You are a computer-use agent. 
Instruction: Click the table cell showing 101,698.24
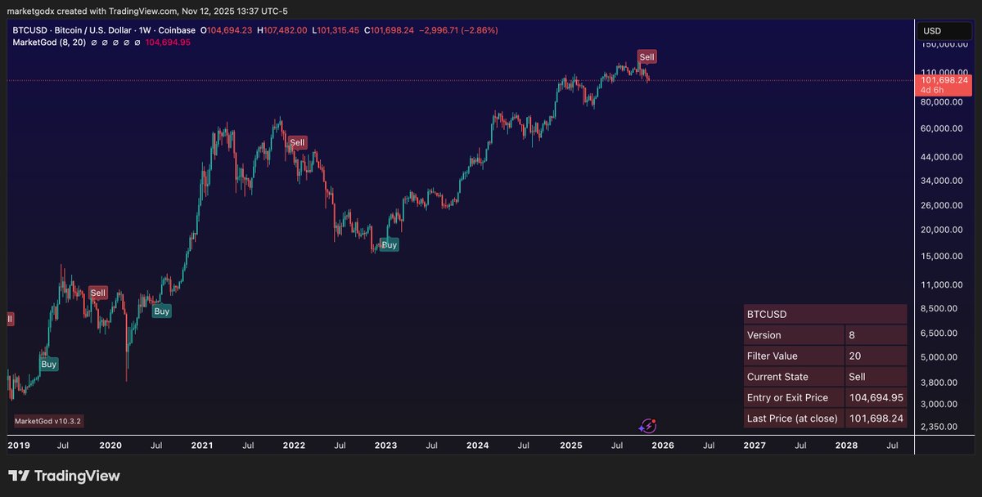click(876, 419)
